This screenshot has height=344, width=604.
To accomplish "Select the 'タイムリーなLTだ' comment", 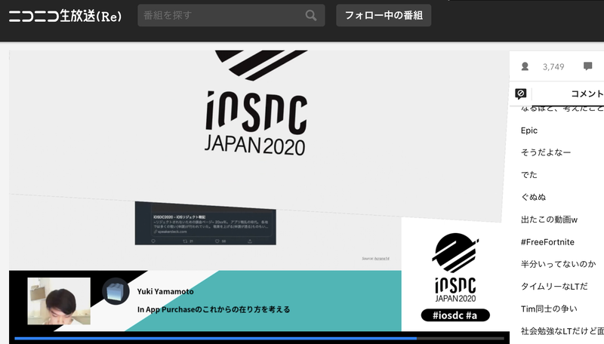I will [x=554, y=286].
